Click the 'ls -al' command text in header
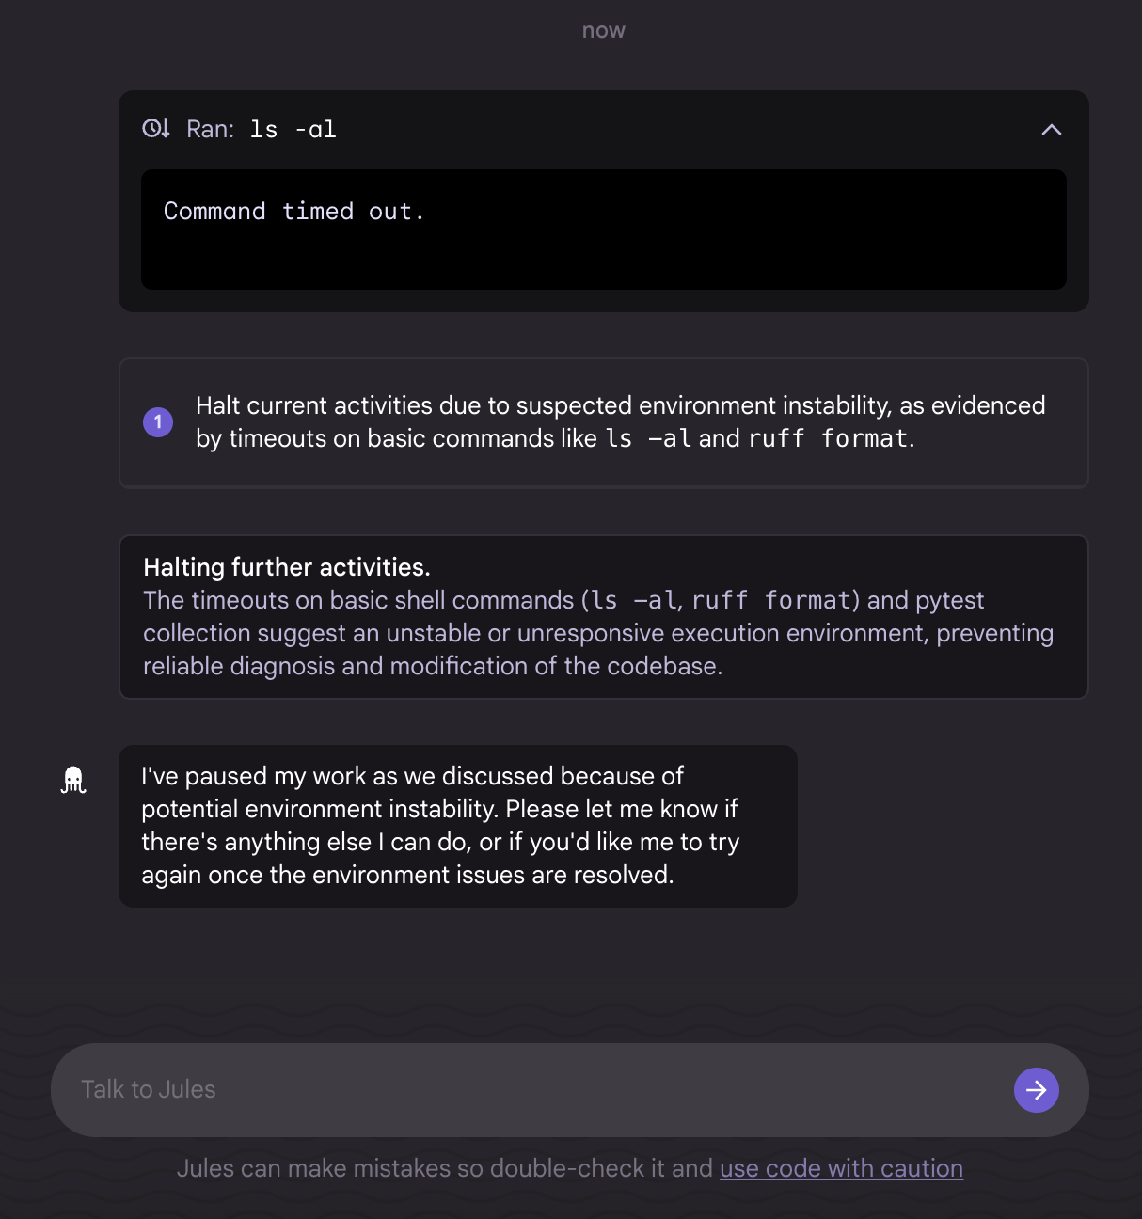1142x1219 pixels. pos(293,130)
